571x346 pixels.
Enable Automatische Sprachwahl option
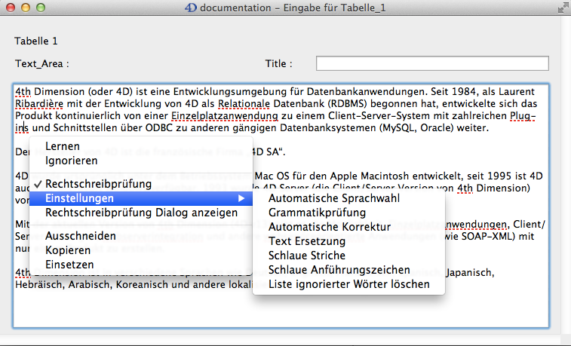coord(334,198)
